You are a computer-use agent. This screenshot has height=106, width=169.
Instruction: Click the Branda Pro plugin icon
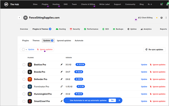click(x=30, y=72)
